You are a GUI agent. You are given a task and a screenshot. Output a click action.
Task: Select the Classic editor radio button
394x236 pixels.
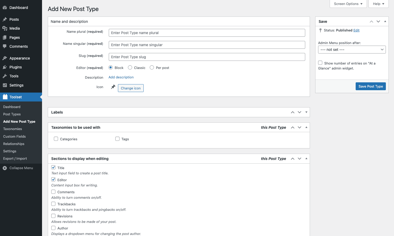130,67
